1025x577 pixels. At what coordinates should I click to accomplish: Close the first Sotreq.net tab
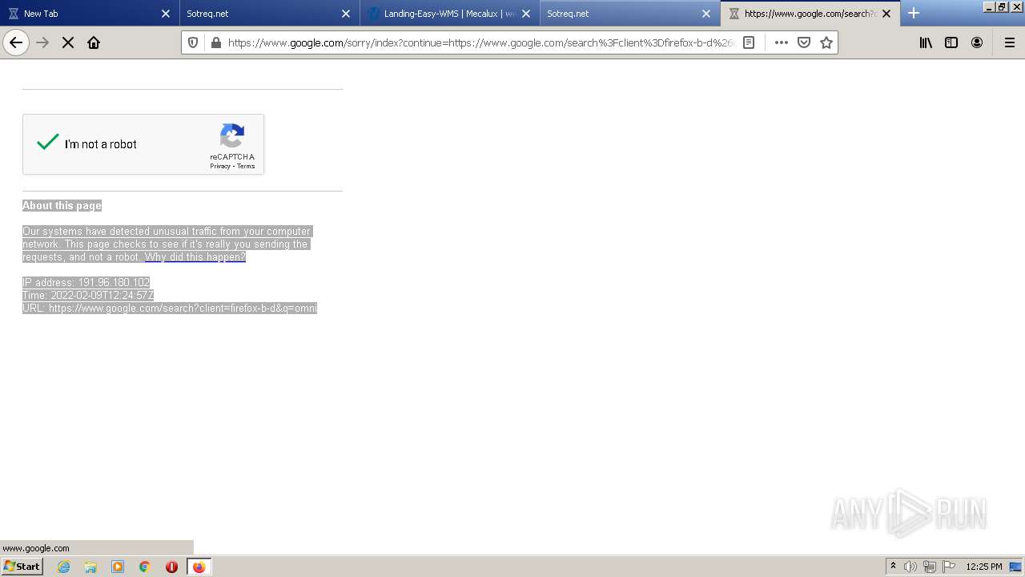click(x=346, y=14)
